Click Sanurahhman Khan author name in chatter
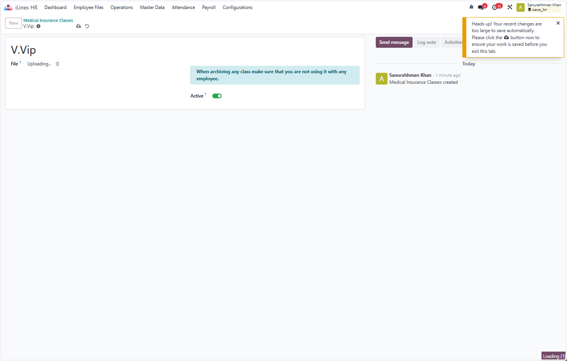Viewport: 567px width, 361px height. (410, 75)
